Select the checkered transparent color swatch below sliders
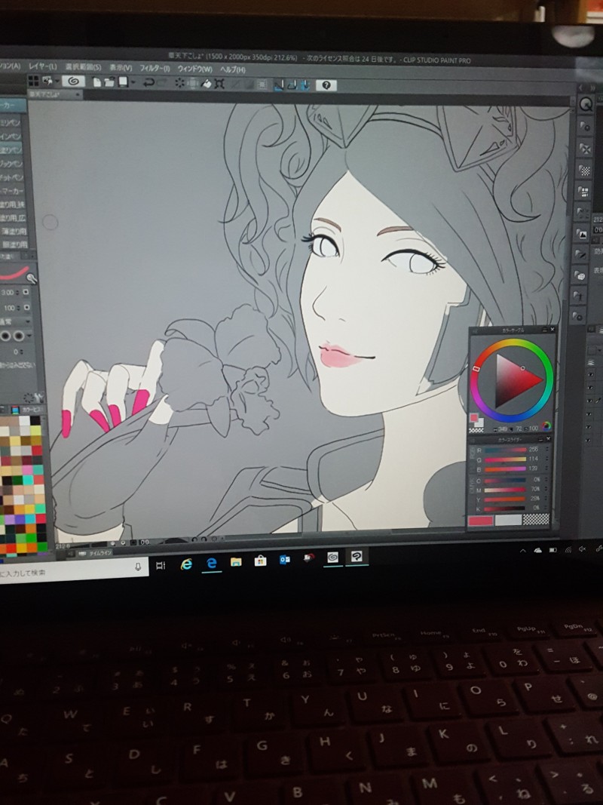Image resolution: width=603 pixels, height=805 pixels. point(535,518)
